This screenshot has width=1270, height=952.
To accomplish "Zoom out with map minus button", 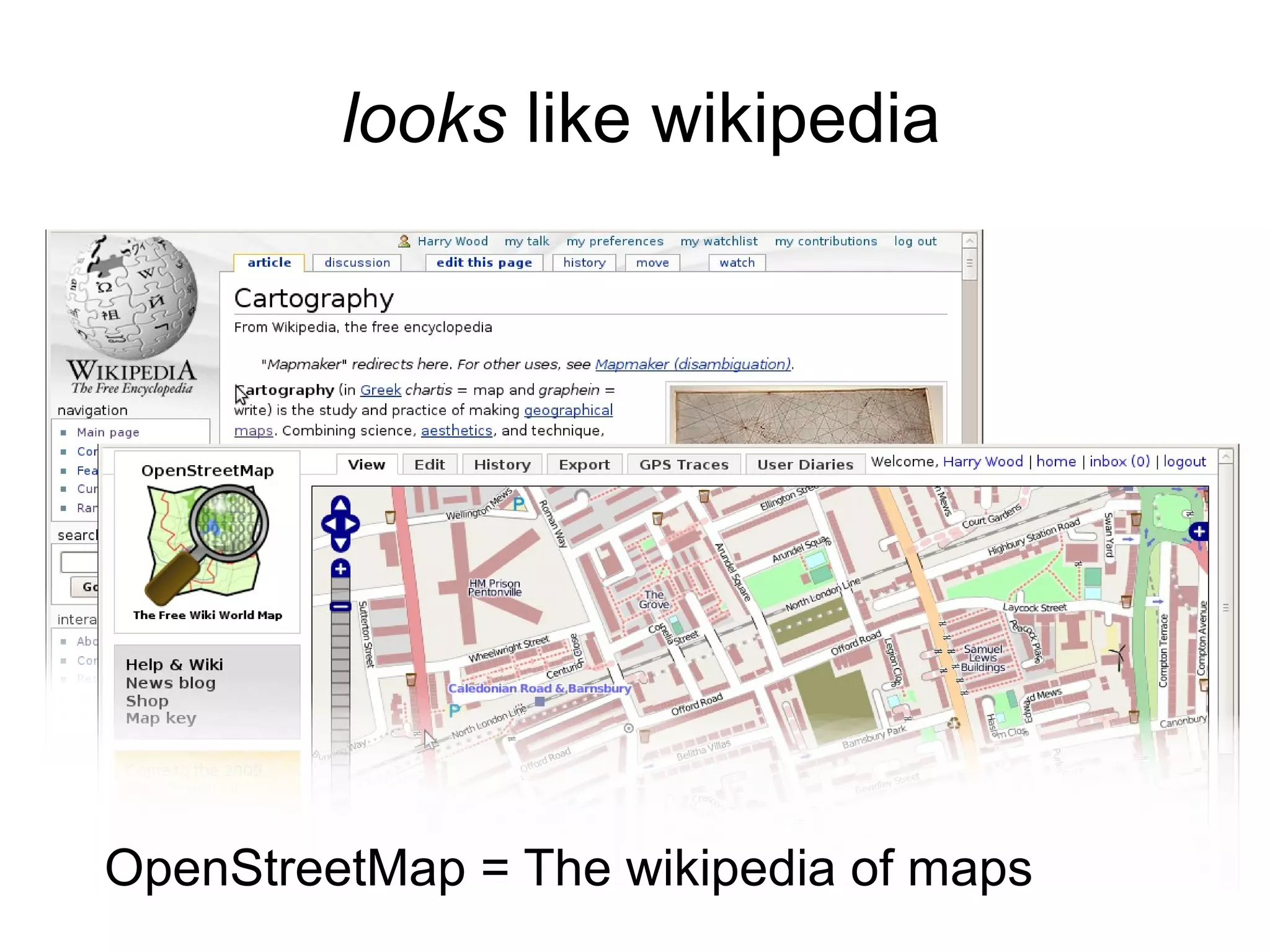I will coord(340,607).
